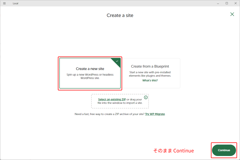Click the Local app title text
This screenshot has width=240, height=160.
(15, 3)
